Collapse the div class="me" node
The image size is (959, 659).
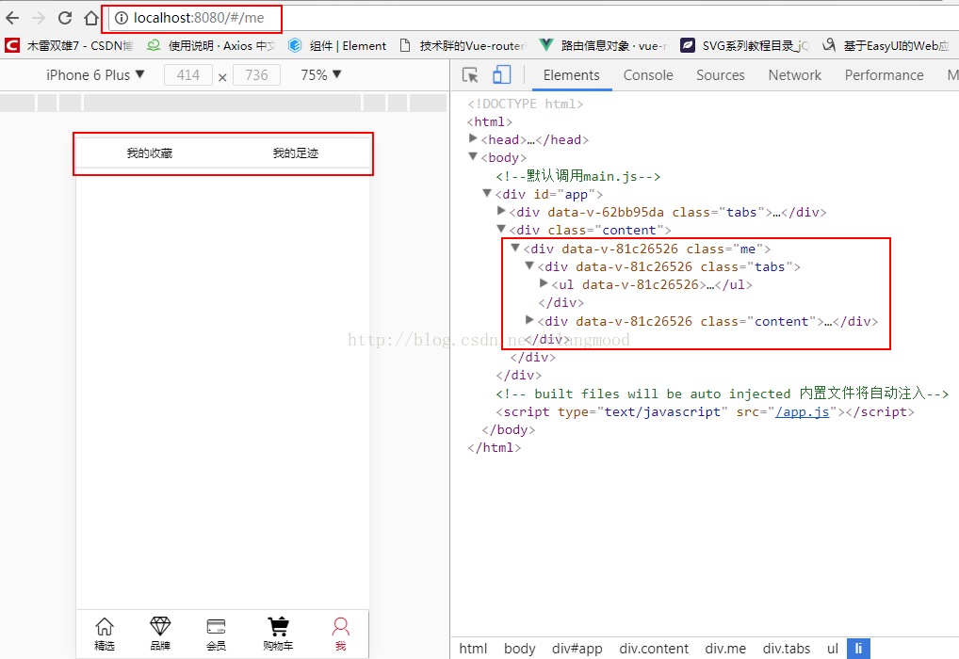tap(515, 248)
